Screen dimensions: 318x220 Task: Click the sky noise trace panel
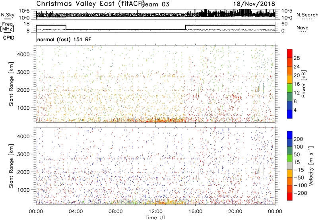[x=155, y=14]
